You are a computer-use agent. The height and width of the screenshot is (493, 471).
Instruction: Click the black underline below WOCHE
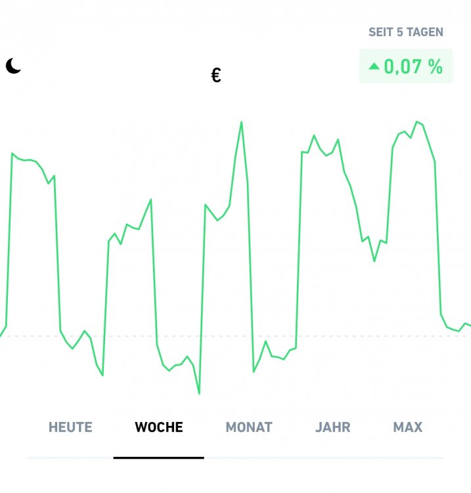click(158, 457)
